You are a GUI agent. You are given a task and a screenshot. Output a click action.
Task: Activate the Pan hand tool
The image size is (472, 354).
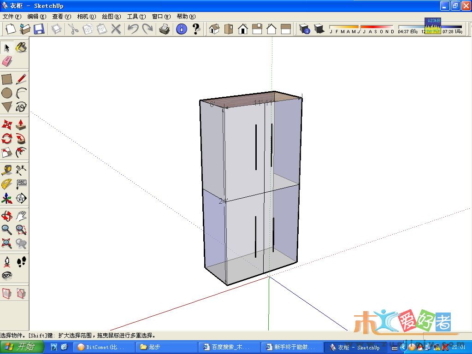(x=21, y=216)
